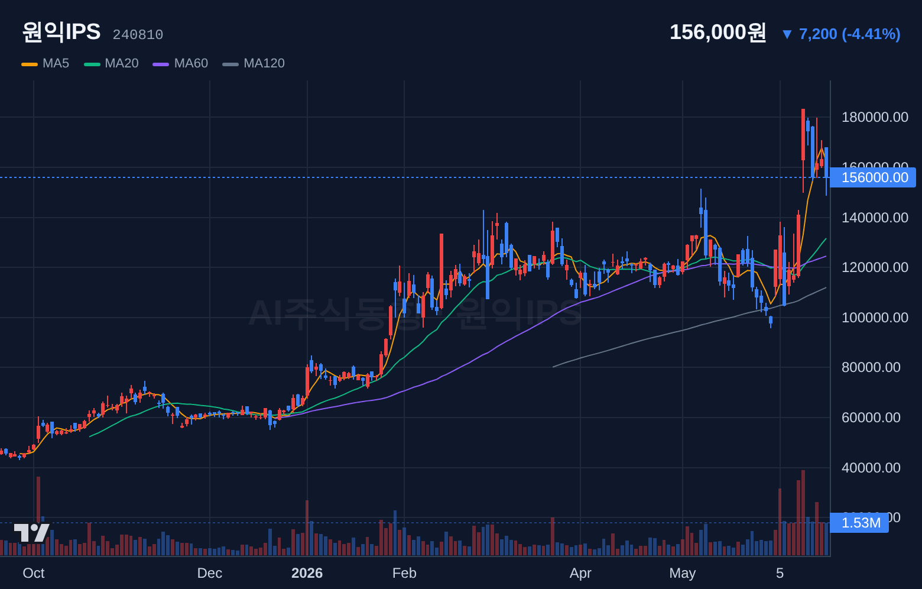Click the purple MA60 legend line swatch
Screen dimensions: 922x589
tap(161, 64)
